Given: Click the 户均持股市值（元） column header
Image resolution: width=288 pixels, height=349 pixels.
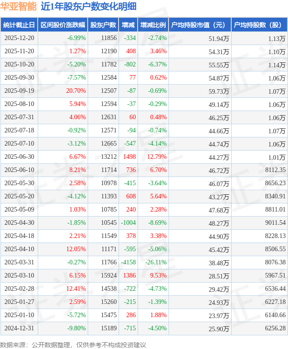Looking at the screenshot, I should tap(200, 25).
